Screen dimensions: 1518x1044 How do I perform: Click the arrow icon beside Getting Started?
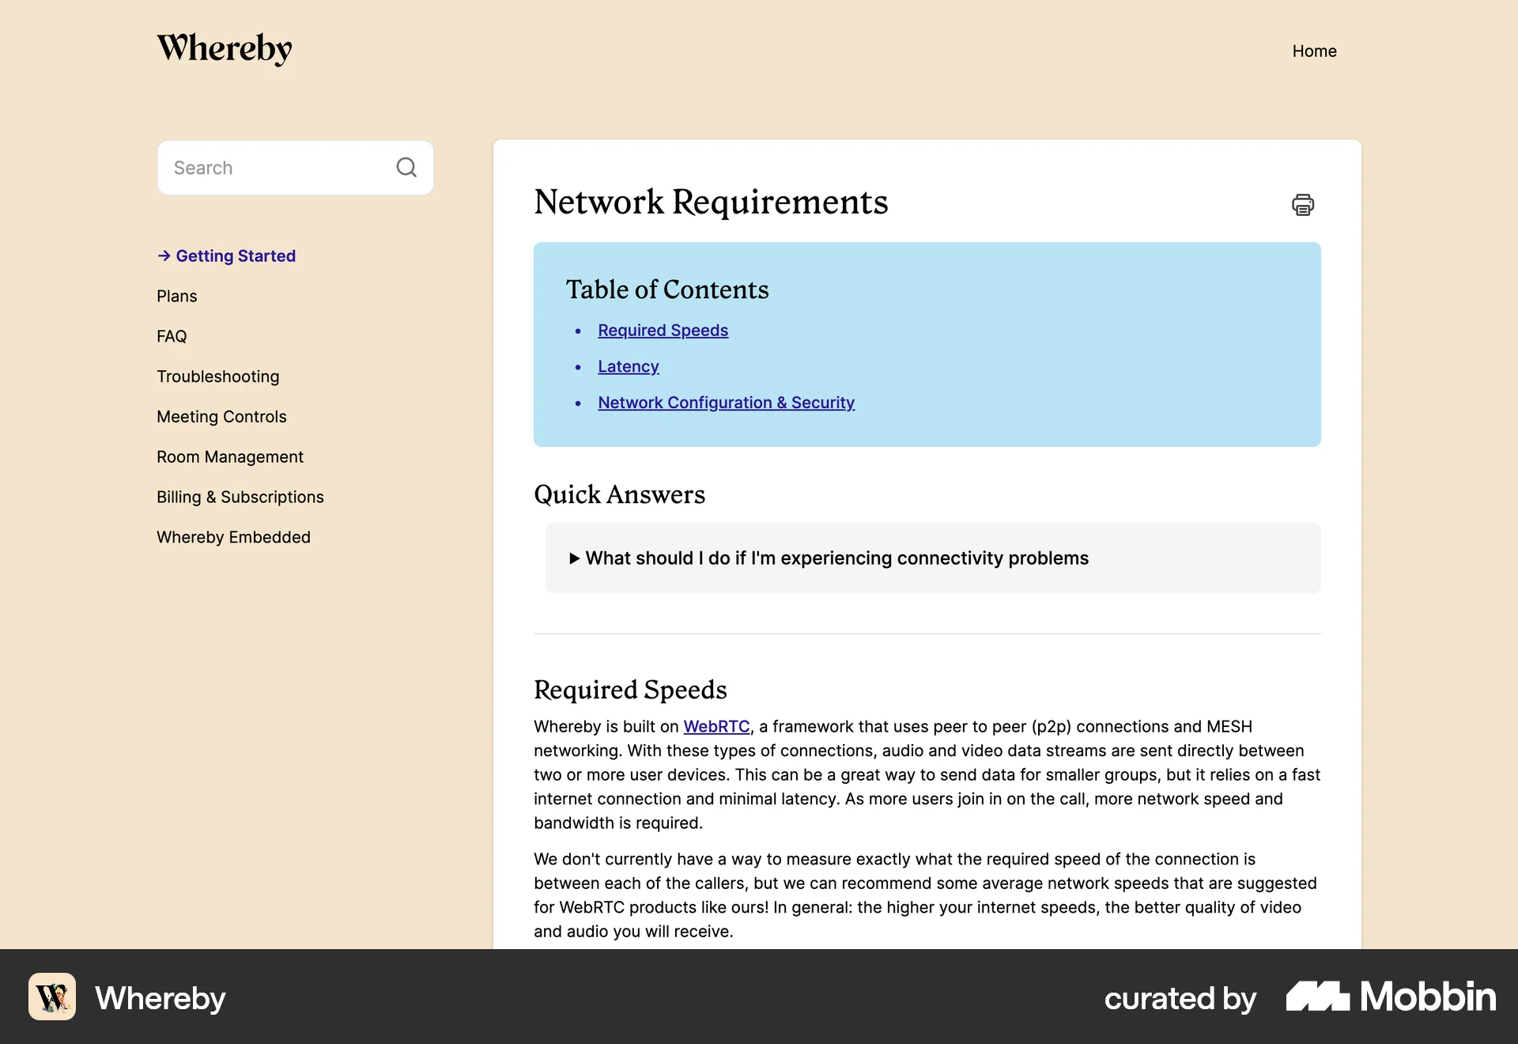point(164,255)
